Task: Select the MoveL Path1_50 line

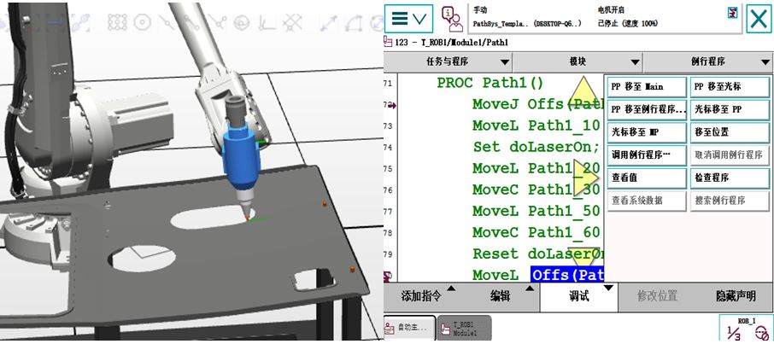Action: tap(536, 211)
